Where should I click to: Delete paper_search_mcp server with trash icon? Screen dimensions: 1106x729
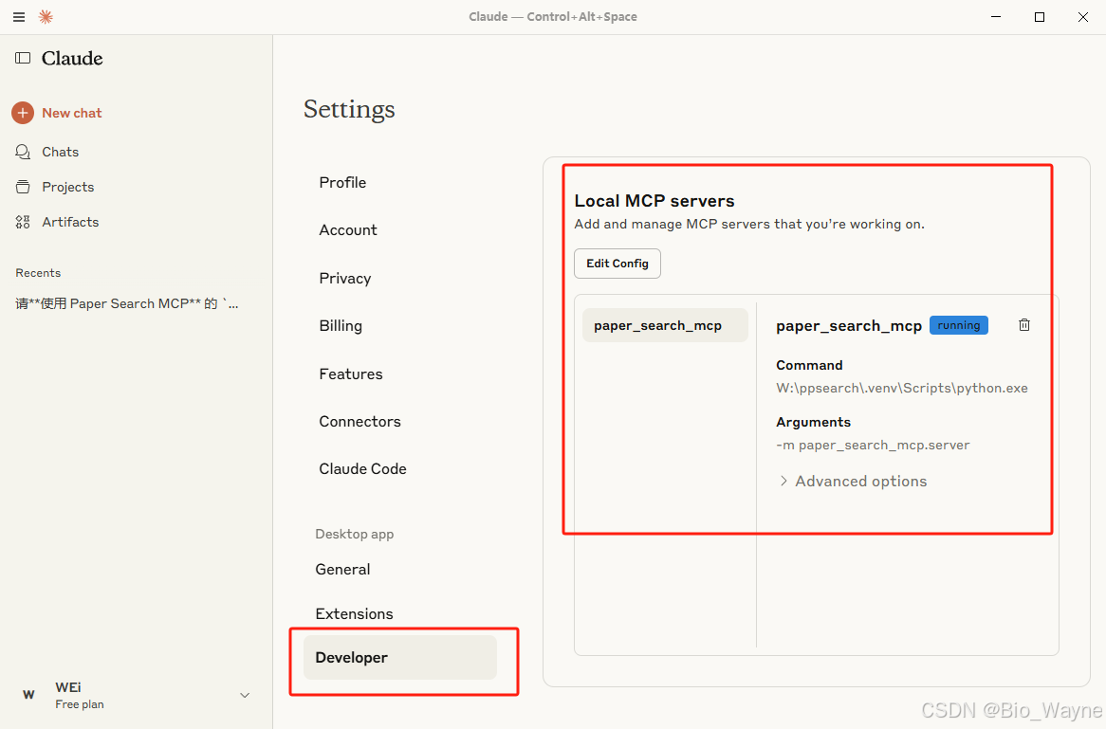point(1024,325)
